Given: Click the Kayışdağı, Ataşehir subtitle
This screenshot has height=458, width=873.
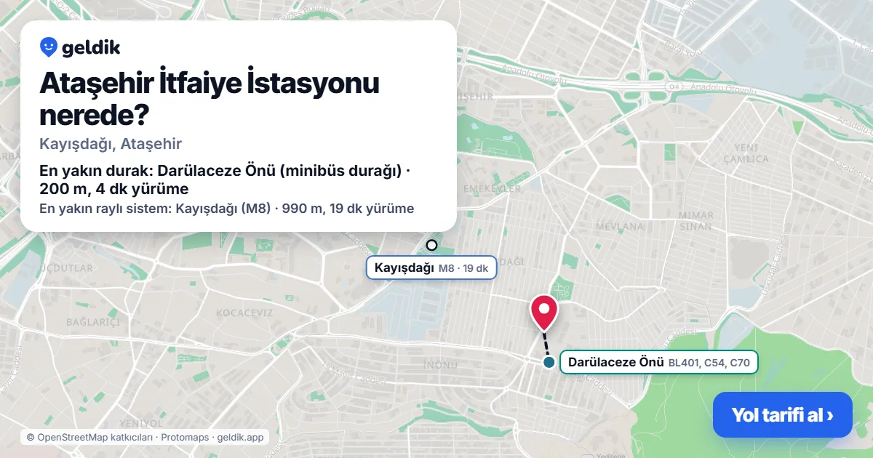Looking at the screenshot, I should [x=111, y=144].
